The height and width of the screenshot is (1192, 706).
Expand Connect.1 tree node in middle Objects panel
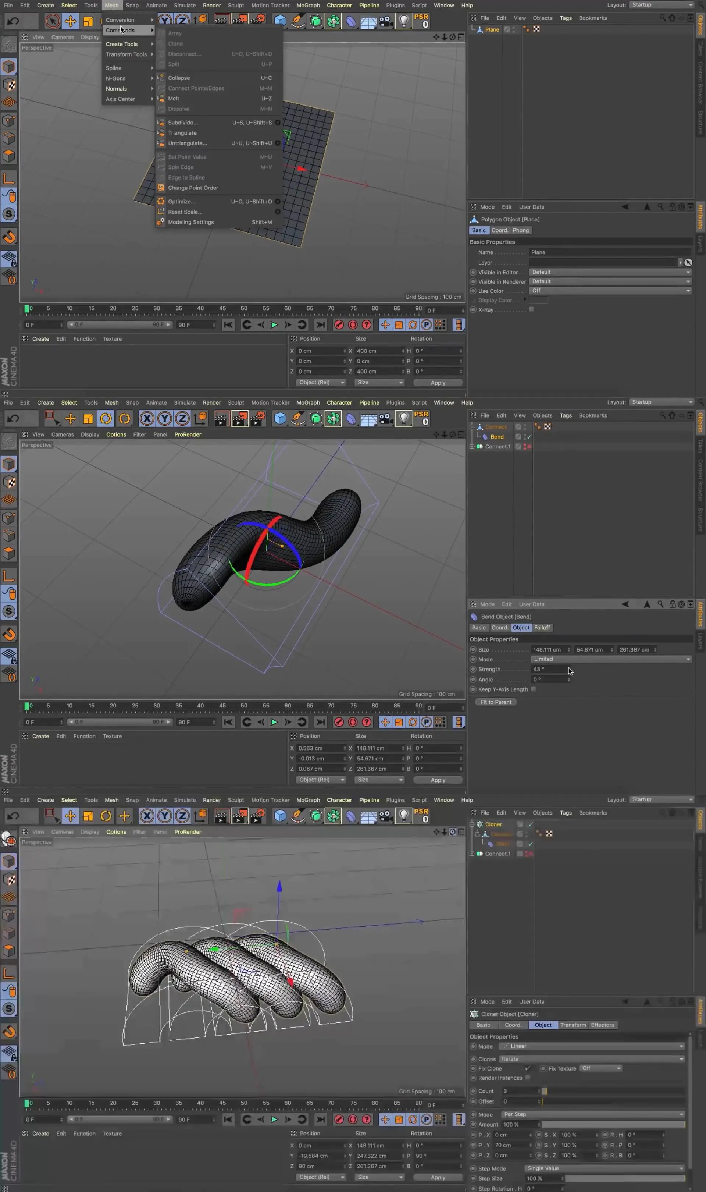coord(472,446)
